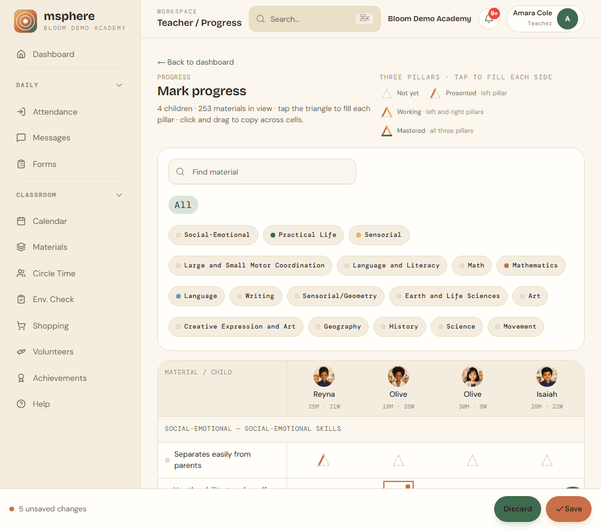Toggle Large and Small Motor Coordination chip

point(250,265)
